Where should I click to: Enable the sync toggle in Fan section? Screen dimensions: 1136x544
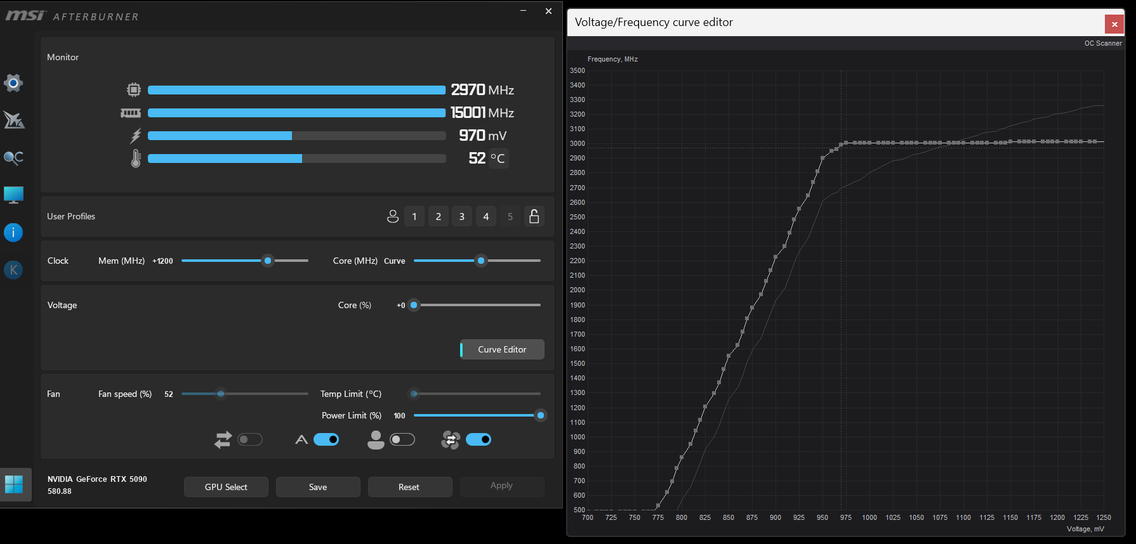tap(250, 439)
